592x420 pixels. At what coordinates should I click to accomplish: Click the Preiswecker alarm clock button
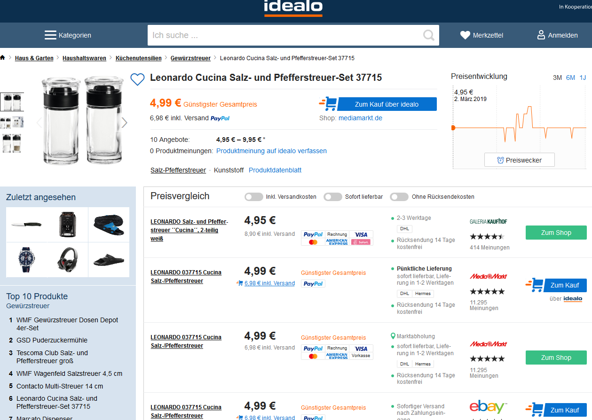(x=519, y=160)
